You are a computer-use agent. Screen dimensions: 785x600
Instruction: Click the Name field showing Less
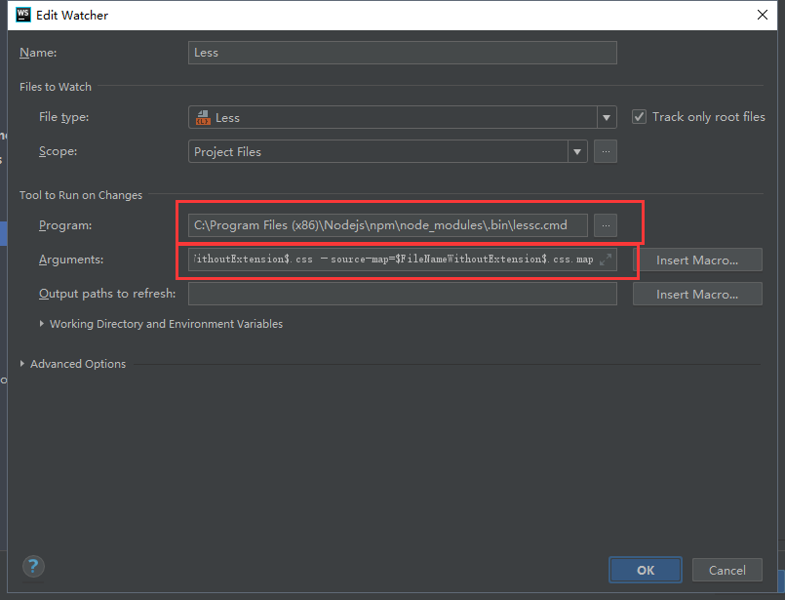402,53
